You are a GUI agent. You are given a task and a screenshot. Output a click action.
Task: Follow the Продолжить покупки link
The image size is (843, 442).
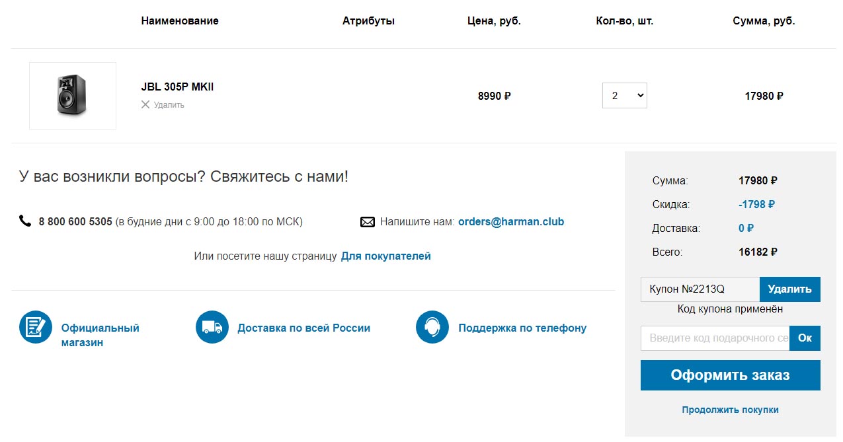pos(731,410)
